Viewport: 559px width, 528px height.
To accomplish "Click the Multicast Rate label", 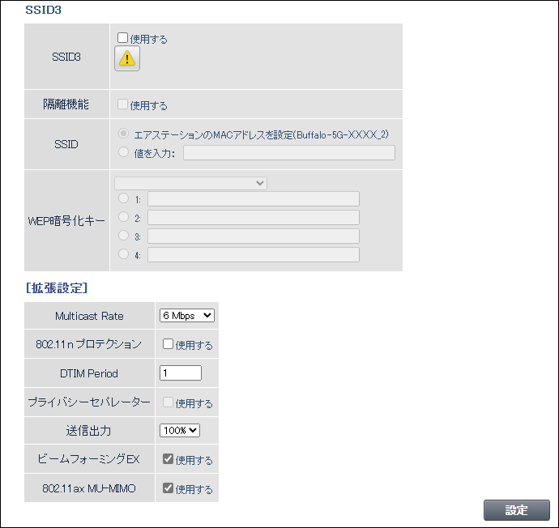I will click(x=89, y=316).
